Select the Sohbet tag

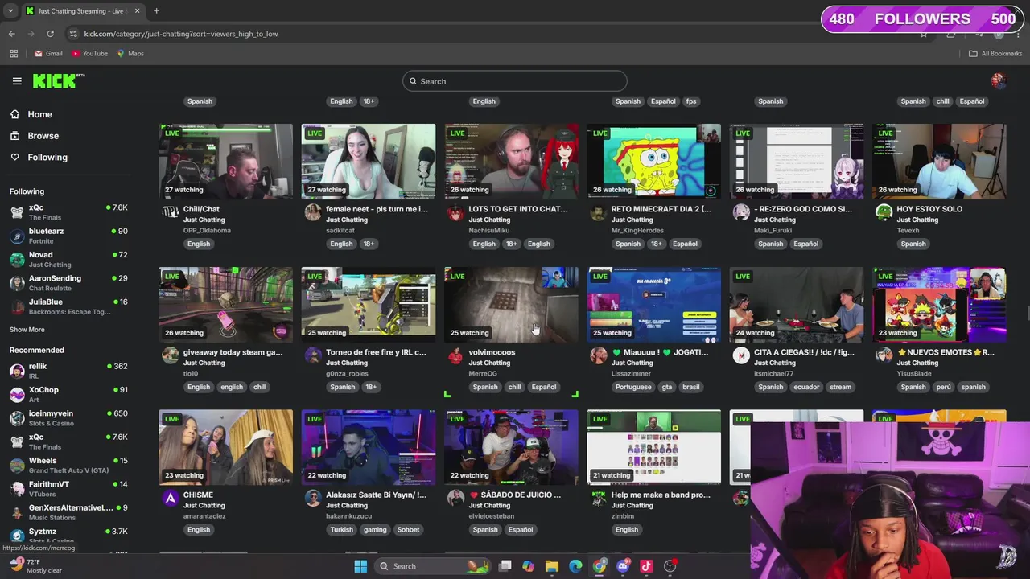click(408, 530)
